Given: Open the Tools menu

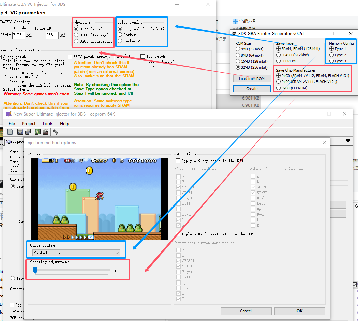Looking at the screenshot, I should 47,123.
